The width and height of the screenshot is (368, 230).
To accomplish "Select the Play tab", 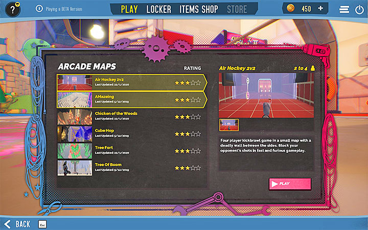I will (129, 9).
